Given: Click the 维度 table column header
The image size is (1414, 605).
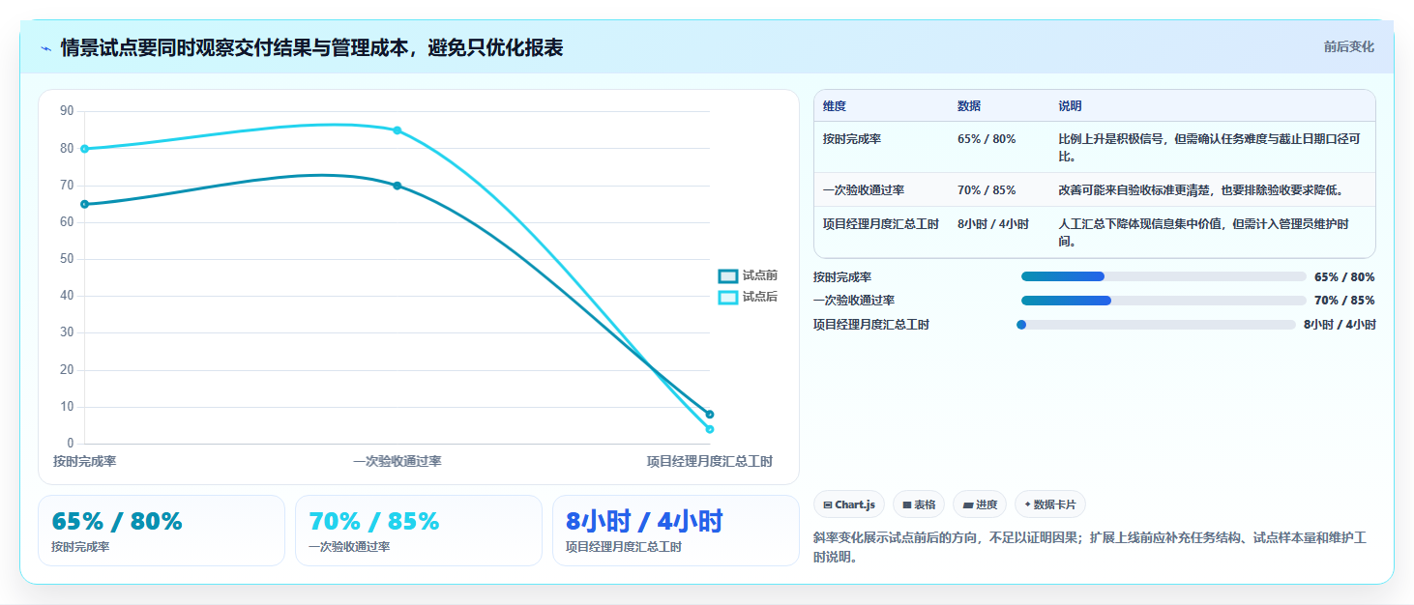Looking at the screenshot, I should coord(835,106).
